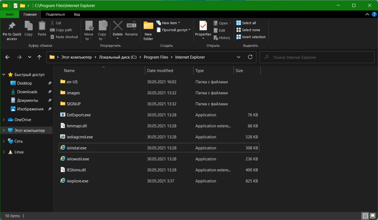Collapse the ribbon with chevron

click(x=367, y=14)
